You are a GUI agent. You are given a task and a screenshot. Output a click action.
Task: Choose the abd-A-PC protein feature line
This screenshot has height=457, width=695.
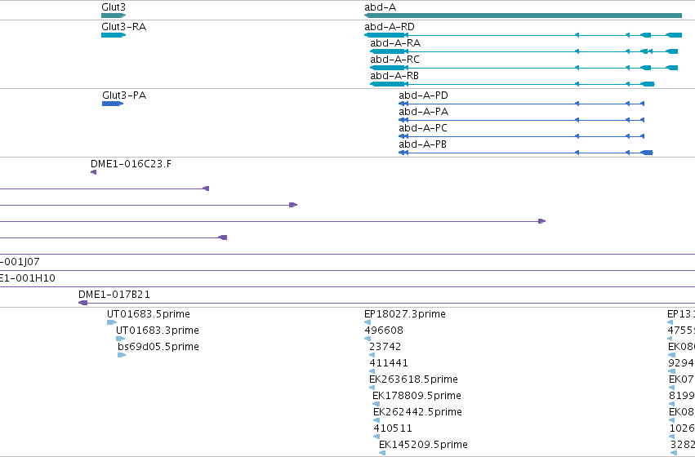coord(521,136)
